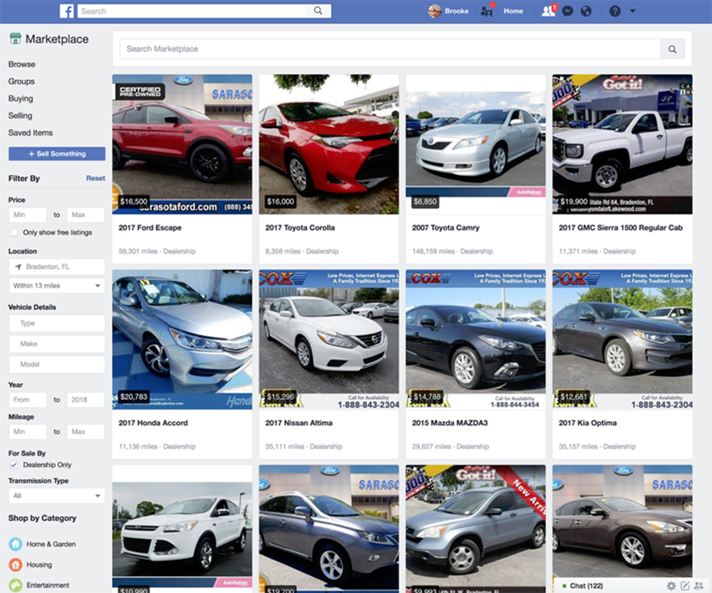
Task: Open the Housing category icon
Action: (16, 565)
